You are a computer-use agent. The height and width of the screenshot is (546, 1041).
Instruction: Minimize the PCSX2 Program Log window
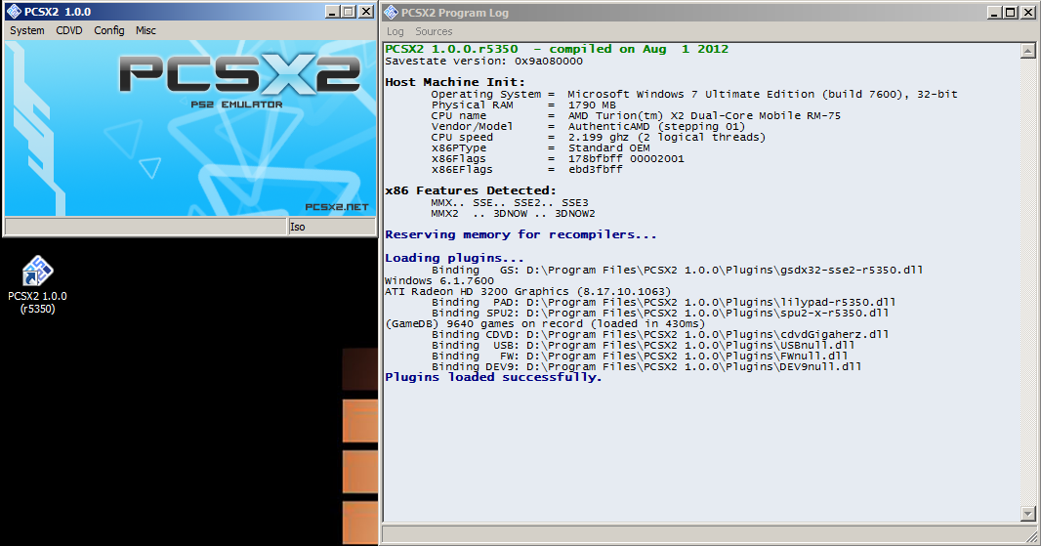pyautogui.click(x=994, y=13)
